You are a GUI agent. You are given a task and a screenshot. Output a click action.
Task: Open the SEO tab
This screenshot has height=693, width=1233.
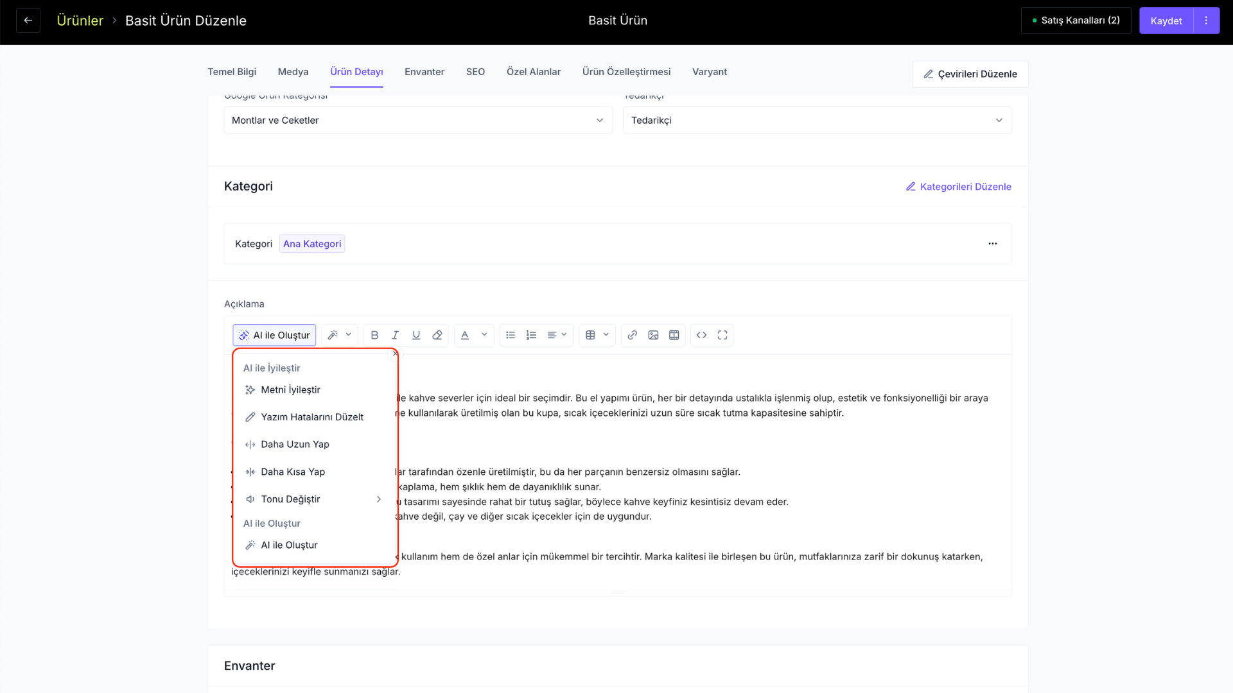tap(475, 72)
